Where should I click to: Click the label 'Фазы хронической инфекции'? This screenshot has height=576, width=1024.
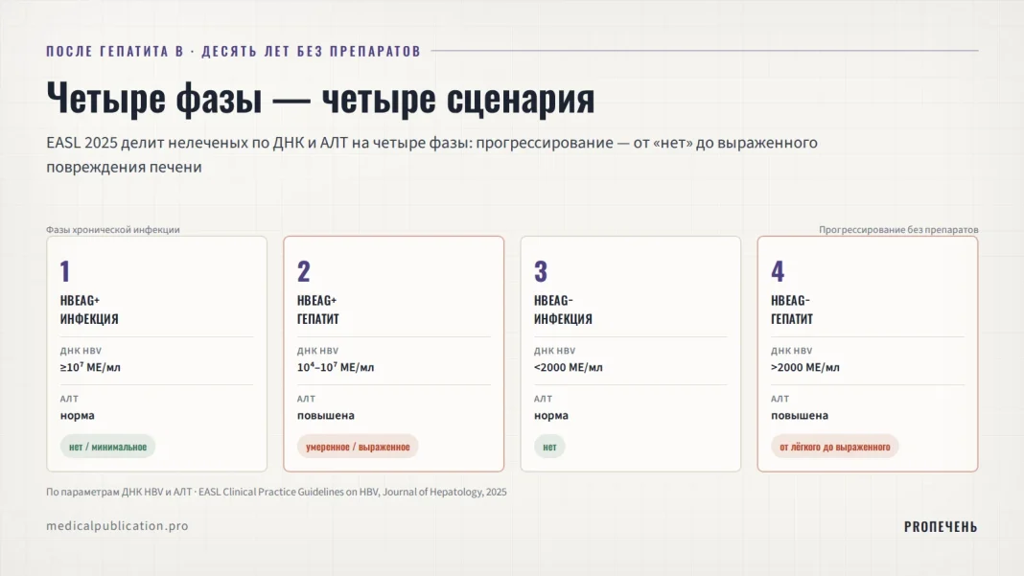click(x=113, y=229)
